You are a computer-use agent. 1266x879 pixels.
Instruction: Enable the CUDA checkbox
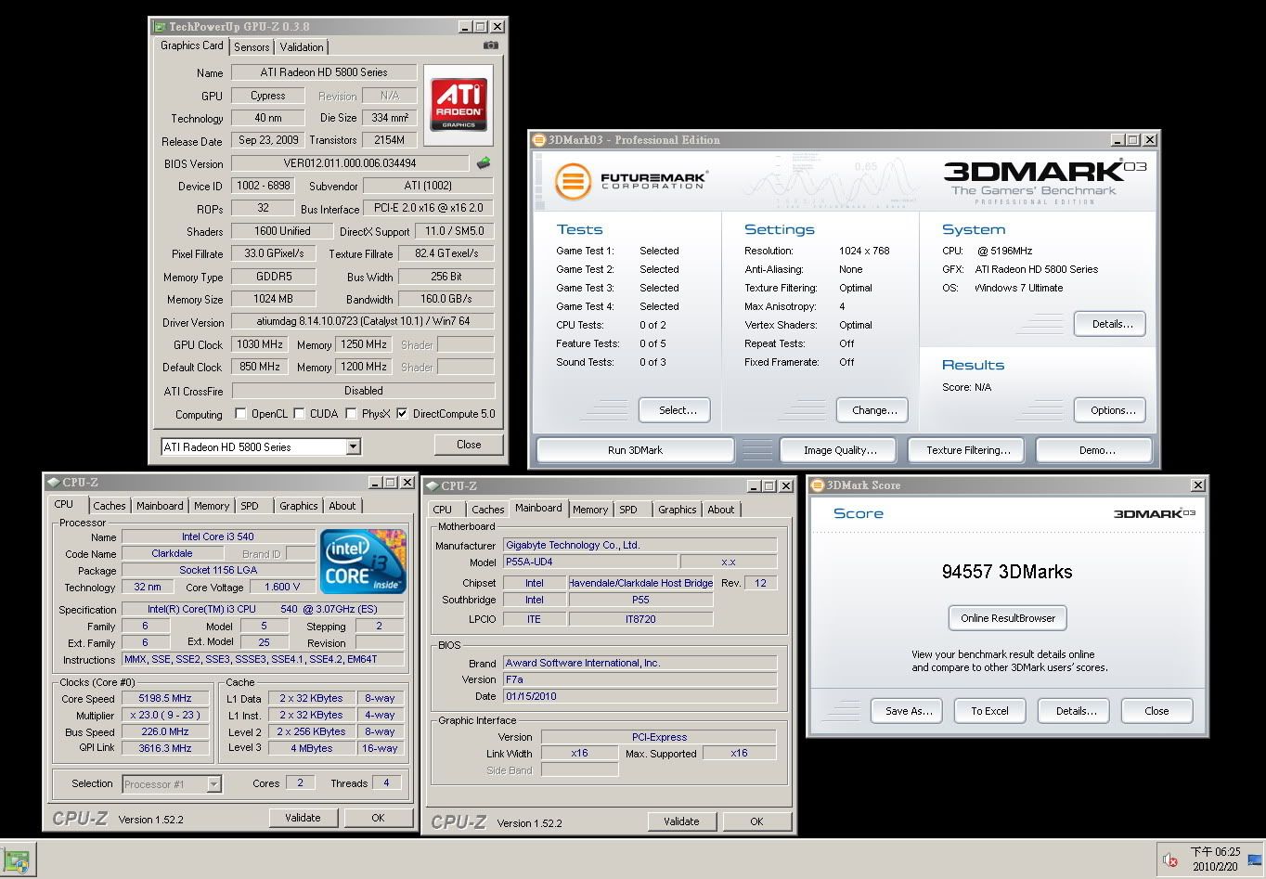(300, 414)
